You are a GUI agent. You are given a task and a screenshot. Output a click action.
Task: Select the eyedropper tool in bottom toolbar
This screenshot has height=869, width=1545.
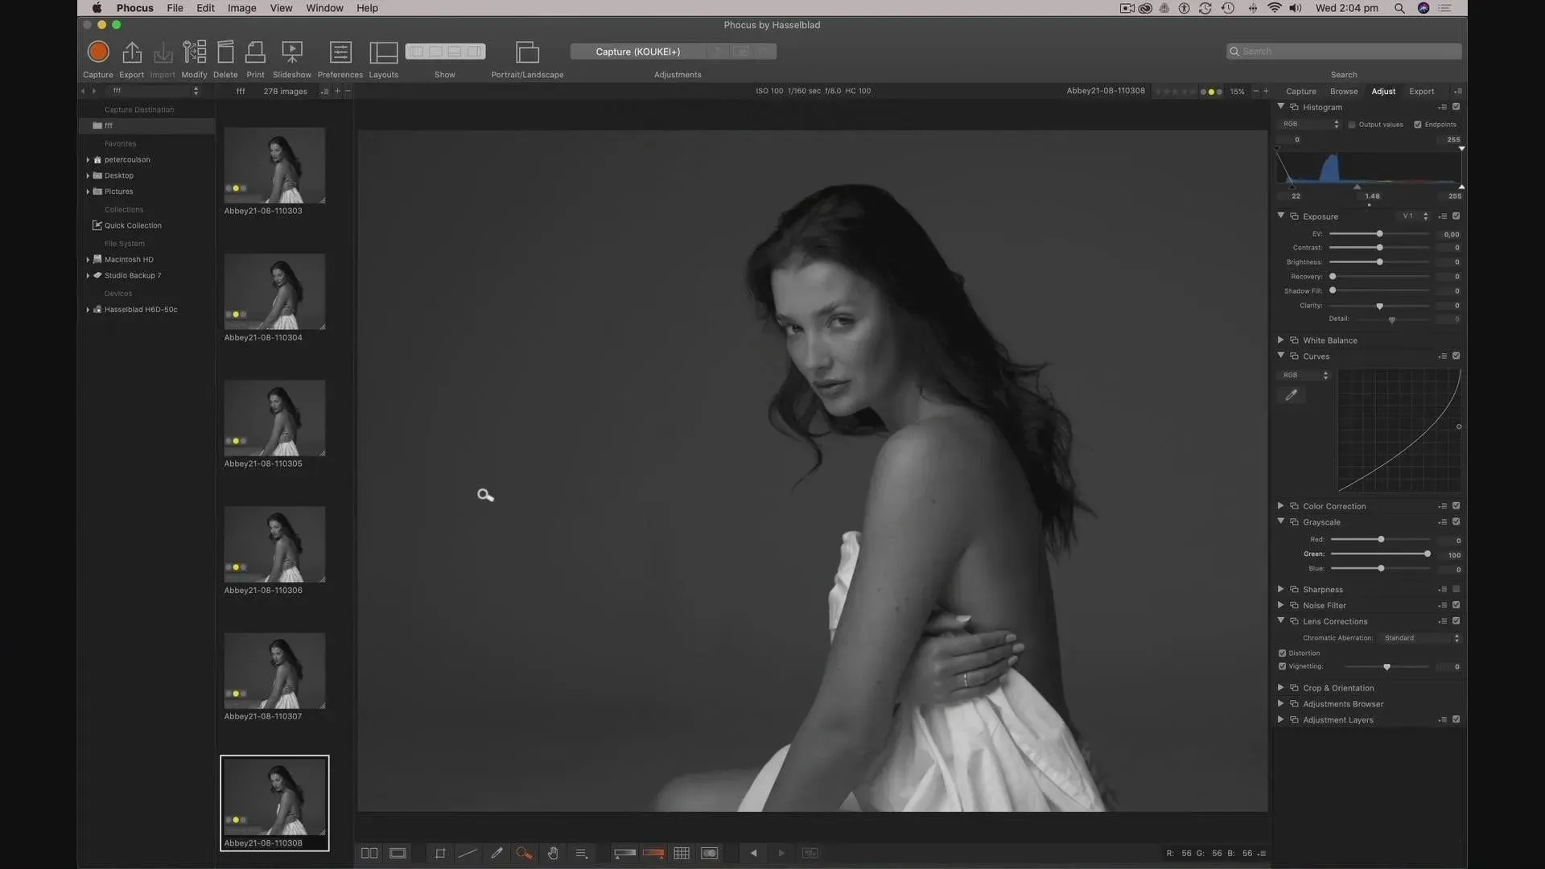496,854
